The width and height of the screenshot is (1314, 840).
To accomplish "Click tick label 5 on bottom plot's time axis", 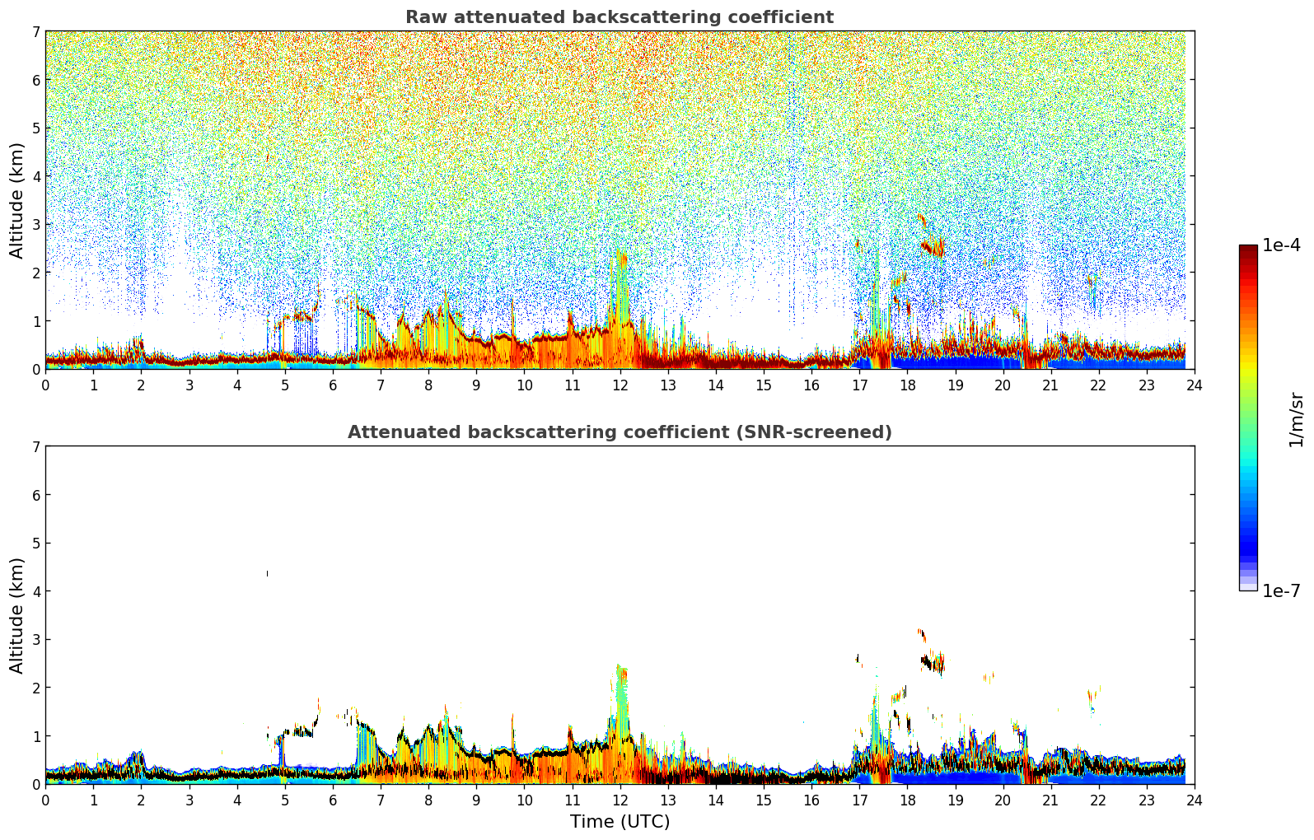I will [285, 800].
